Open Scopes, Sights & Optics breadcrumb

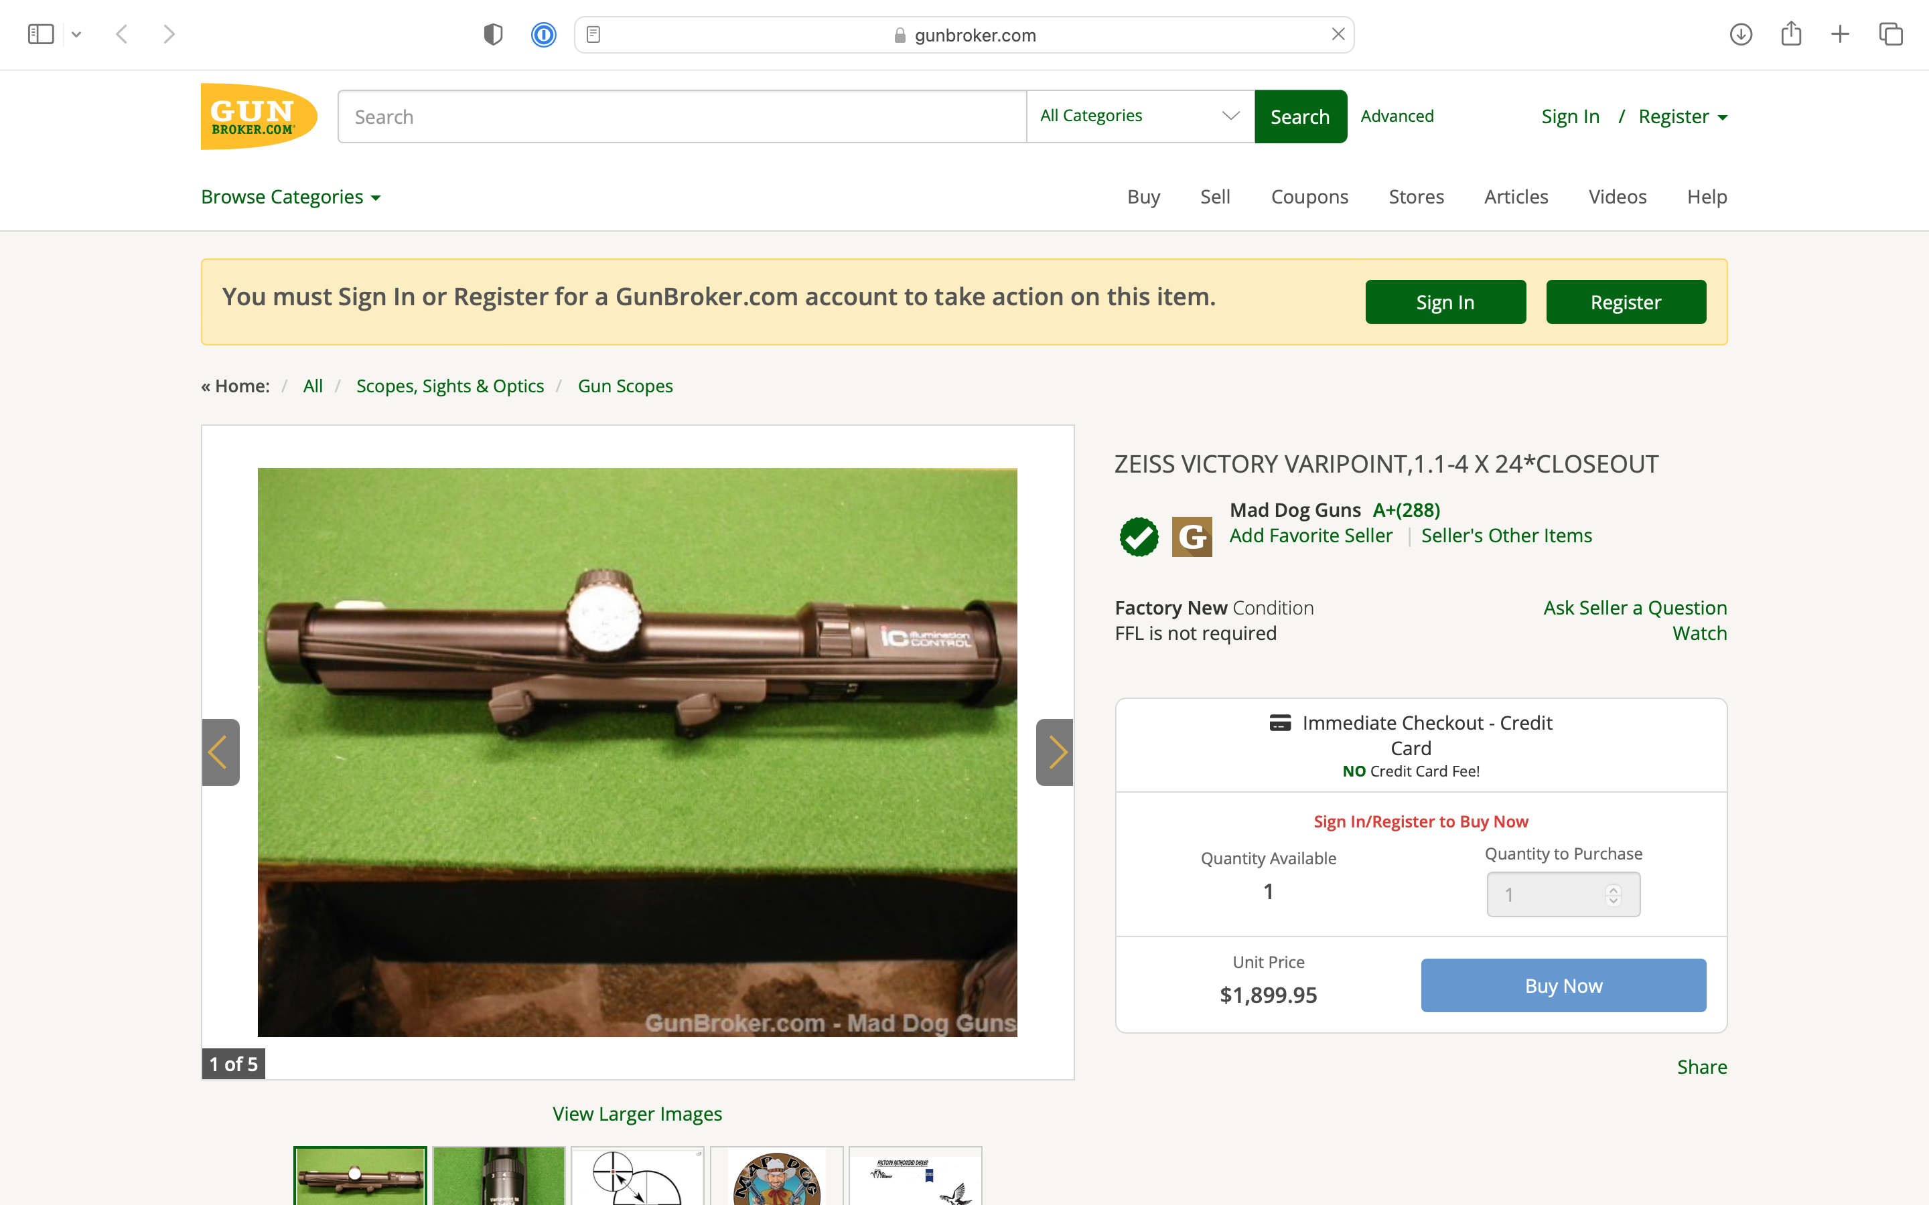pyautogui.click(x=449, y=386)
